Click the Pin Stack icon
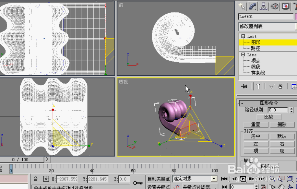 (x=244, y=87)
